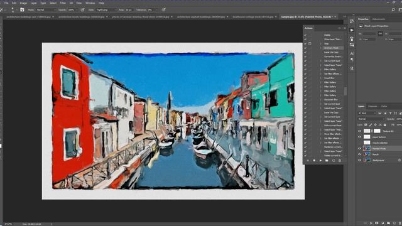This screenshot has width=402, height=226.
Task: Open layer blend mode dropdown set to Normal
Action: (371, 119)
